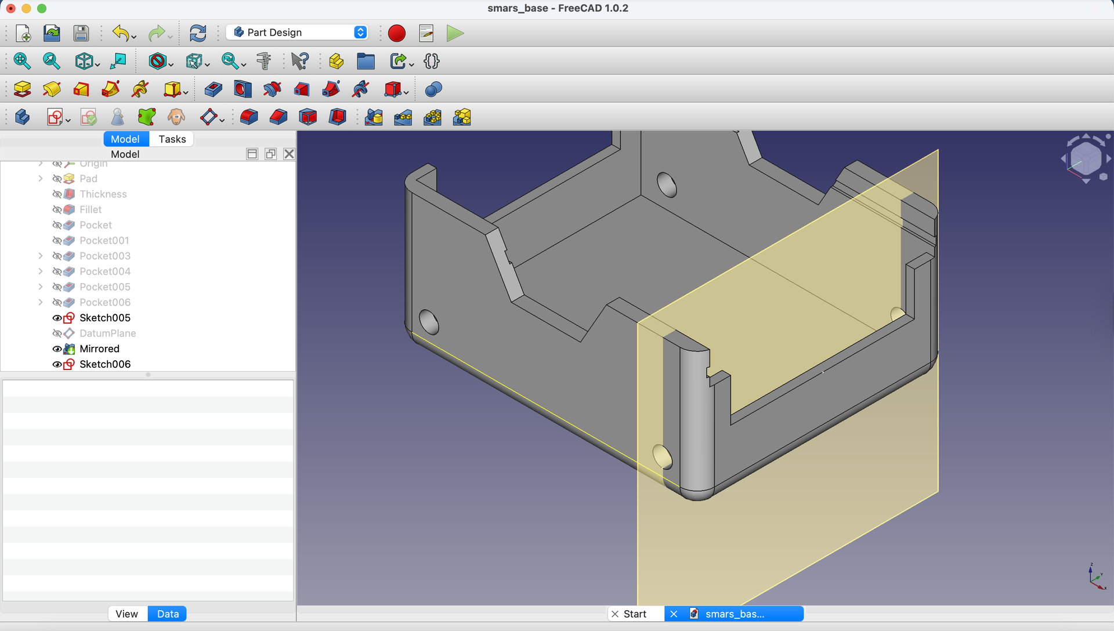Image resolution: width=1114 pixels, height=631 pixels.
Task: Select Pocket005 in the model tree
Action: point(105,287)
